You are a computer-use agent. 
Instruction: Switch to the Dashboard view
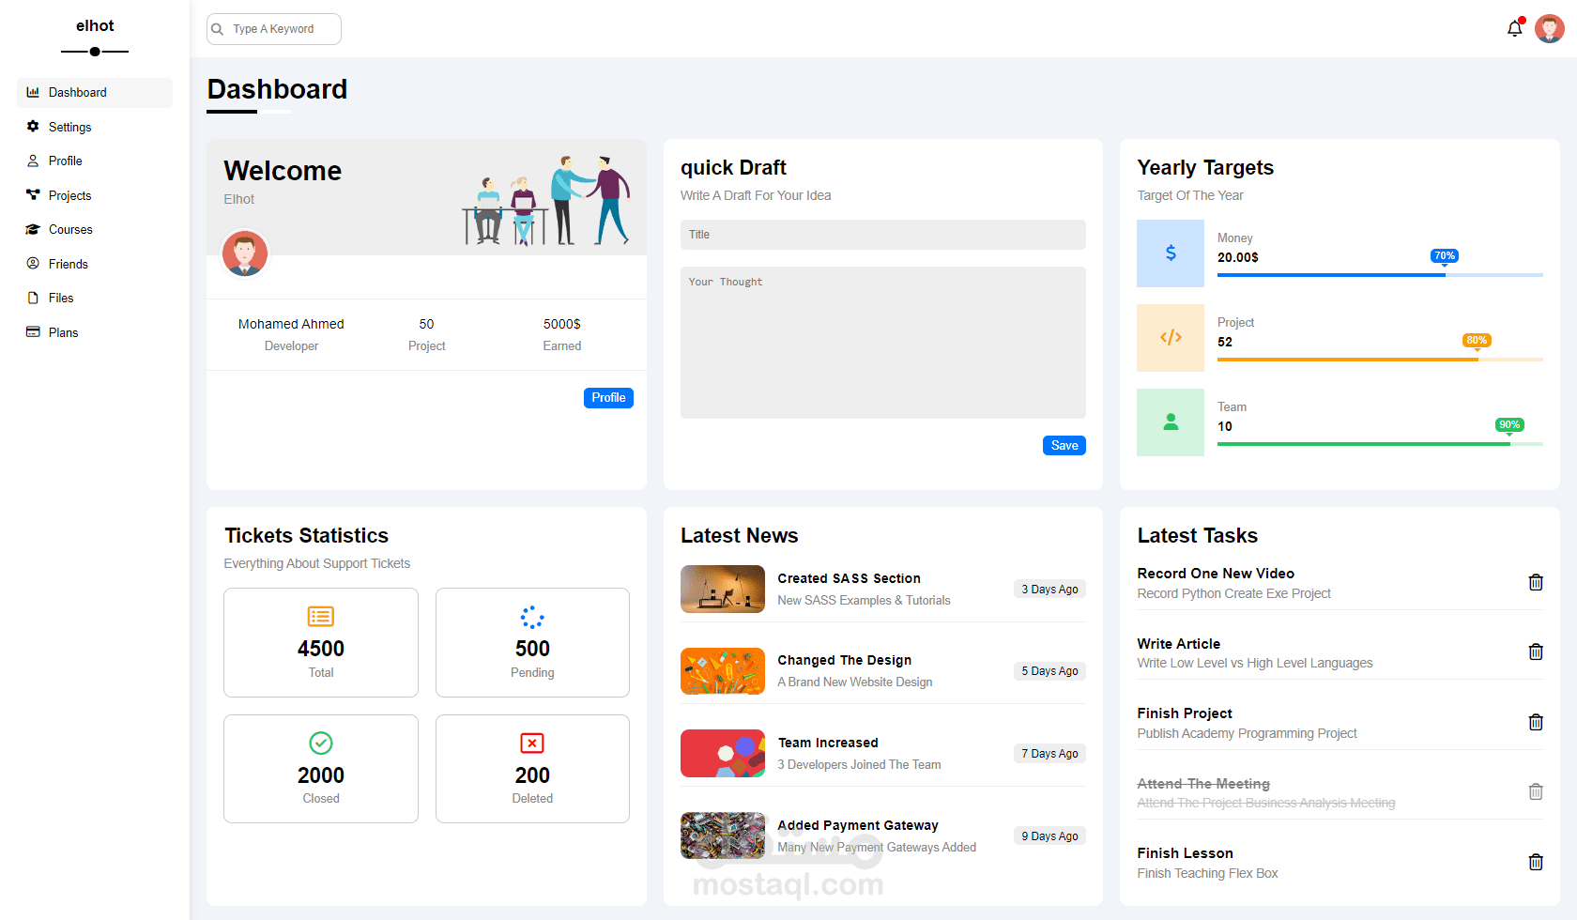(77, 92)
